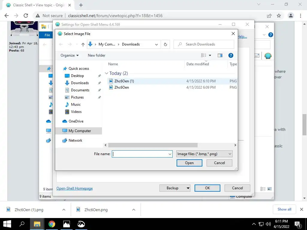Share this page icon in Chrome
307x230 pixels.
[270, 16]
